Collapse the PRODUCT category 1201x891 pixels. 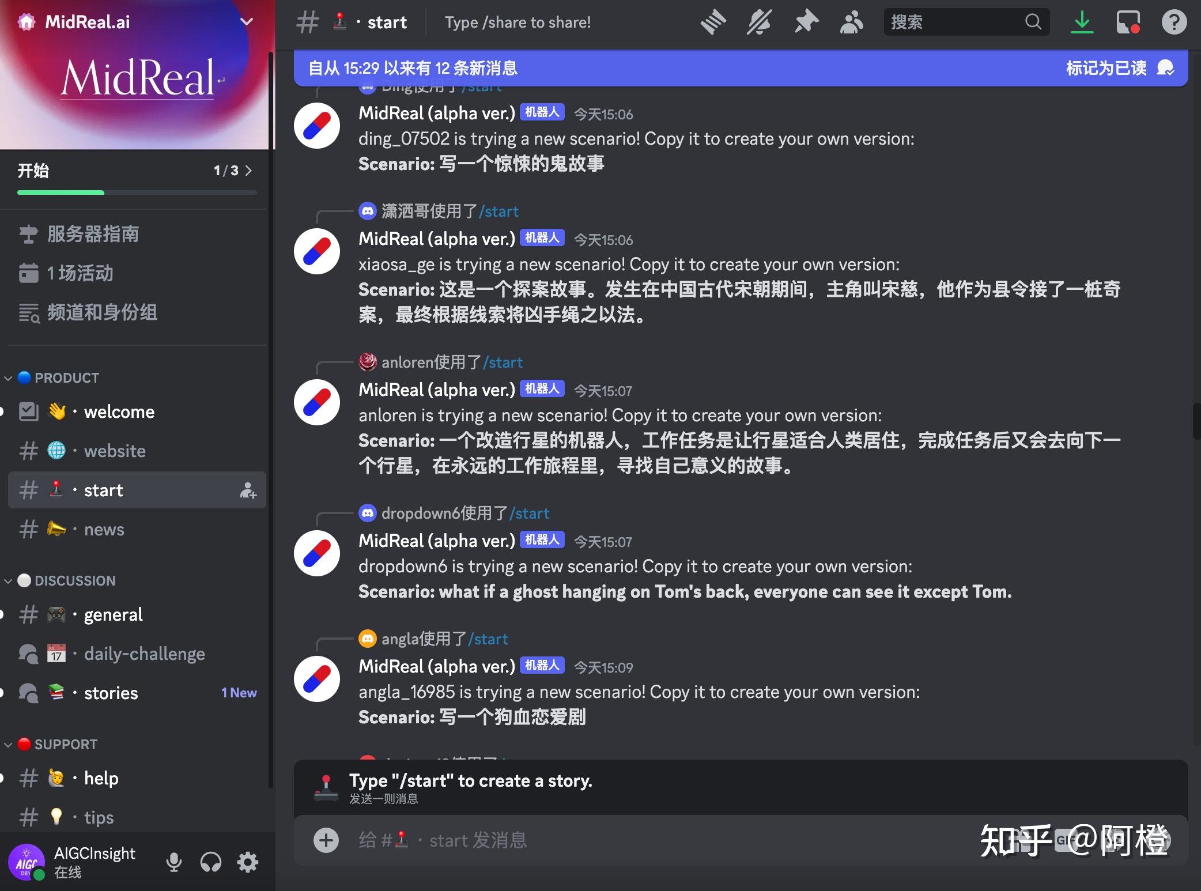click(x=65, y=377)
